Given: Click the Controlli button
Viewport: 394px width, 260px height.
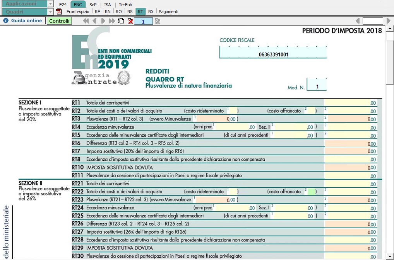Looking at the screenshot, I should point(59,21).
